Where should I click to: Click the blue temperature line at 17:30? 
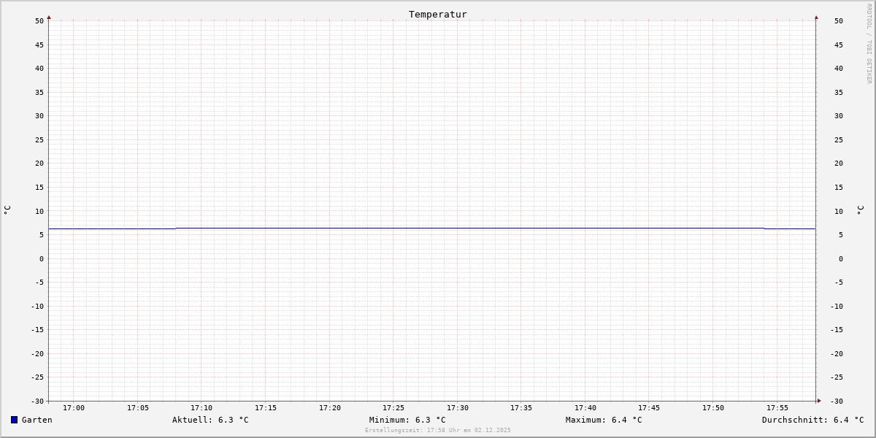pyautogui.click(x=458, y=228)
